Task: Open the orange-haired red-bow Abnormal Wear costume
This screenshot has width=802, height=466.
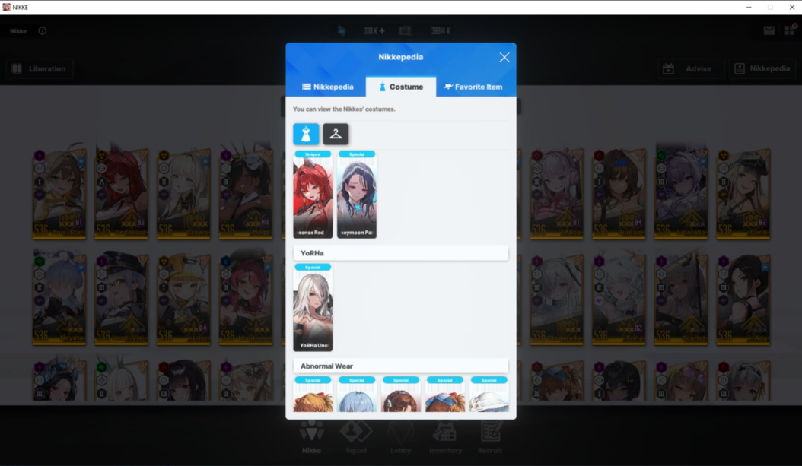Action: 313,394
